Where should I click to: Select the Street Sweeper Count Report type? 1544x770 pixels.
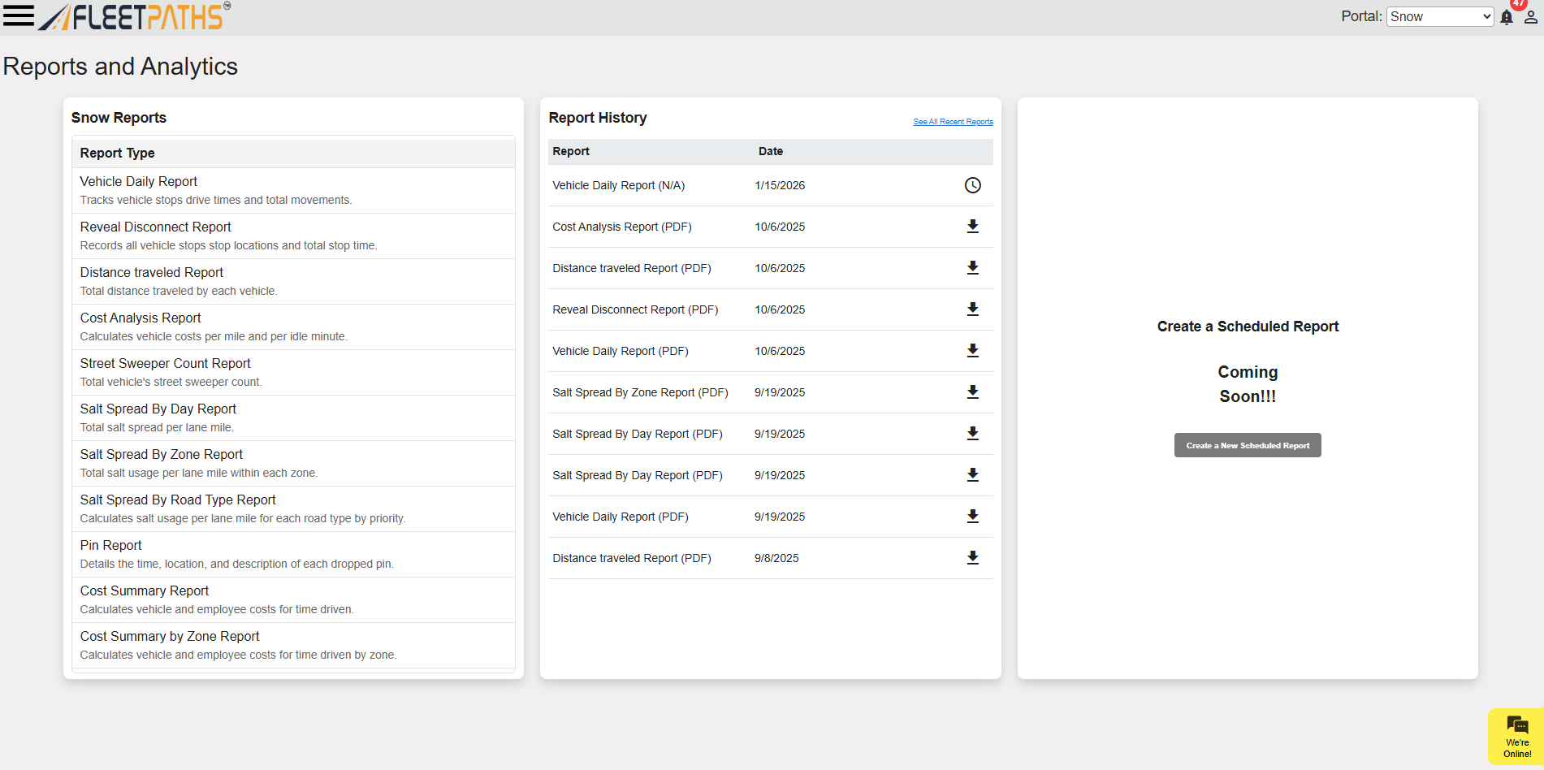click(x=165, y=364)
